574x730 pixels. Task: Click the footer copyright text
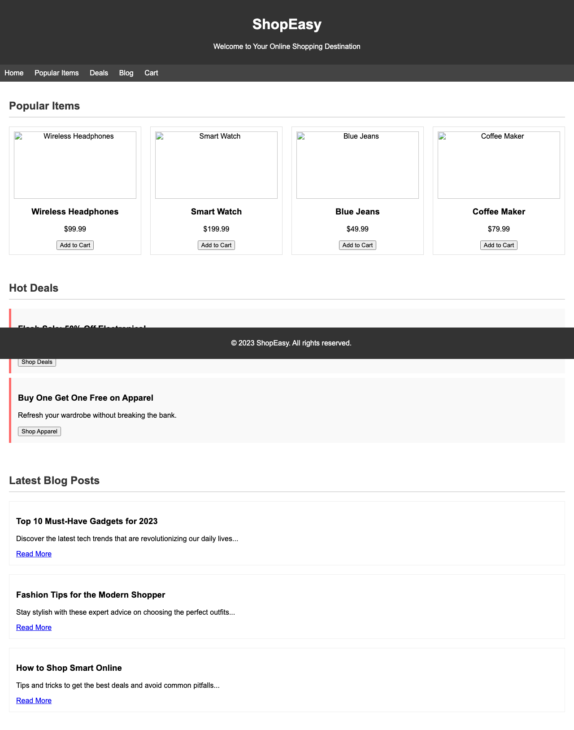point(291,343)
